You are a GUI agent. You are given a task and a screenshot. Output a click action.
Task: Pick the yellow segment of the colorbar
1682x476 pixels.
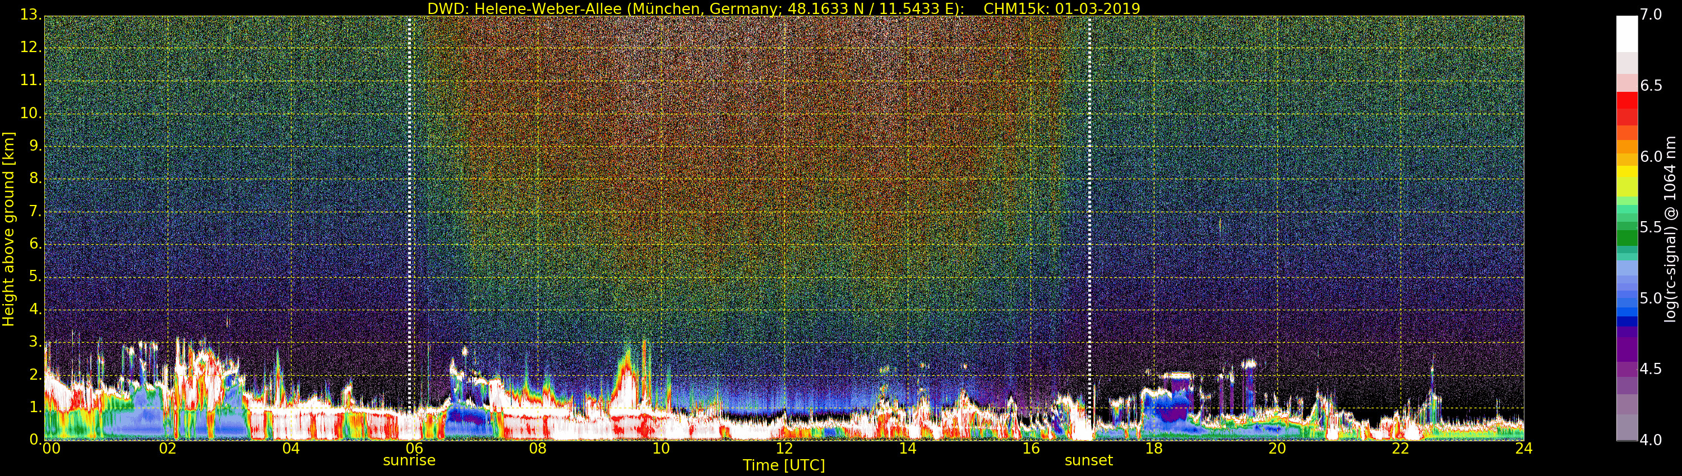[1626, 171]
